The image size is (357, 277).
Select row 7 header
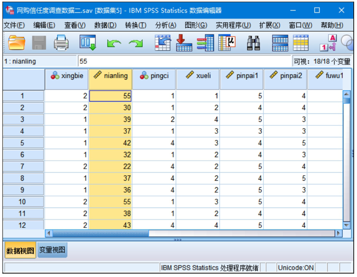tap(22, 167)
